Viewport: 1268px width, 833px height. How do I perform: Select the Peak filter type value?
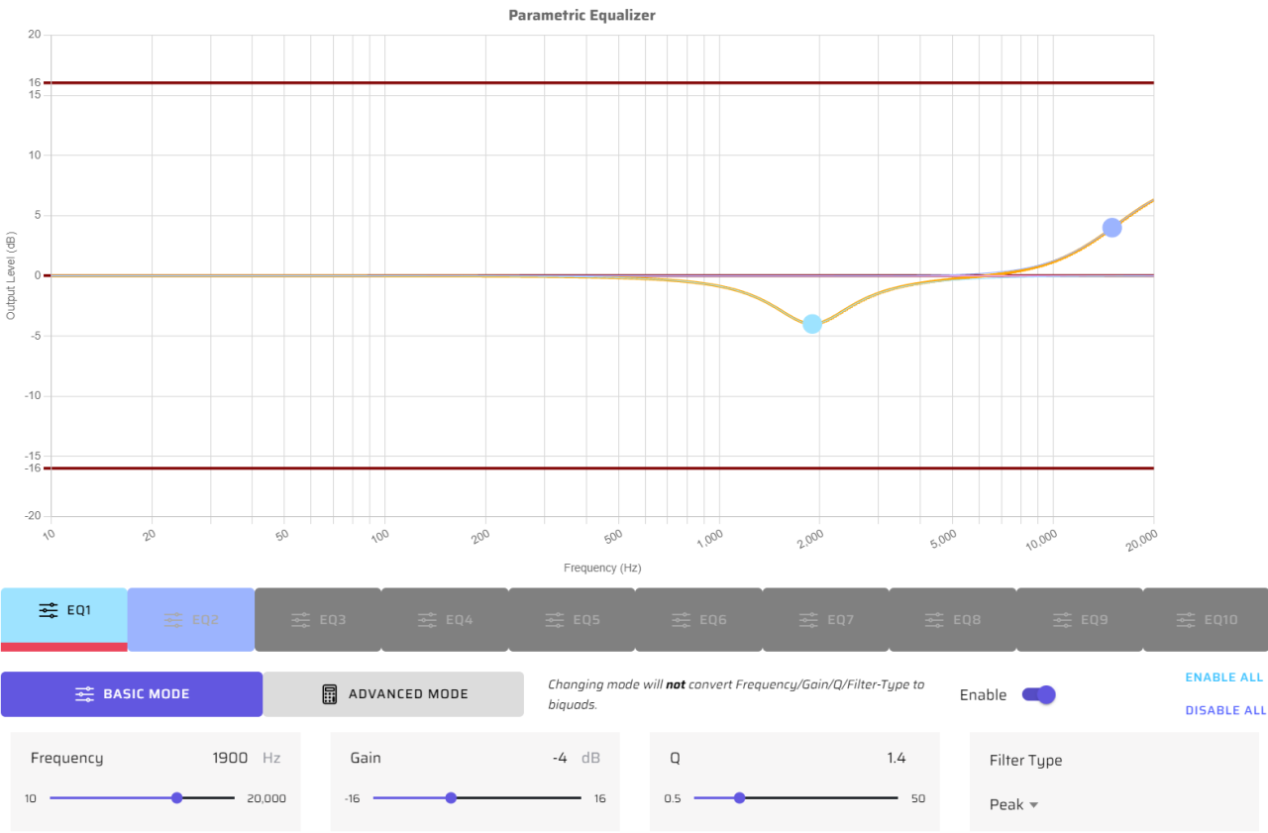coord(1006,805)
